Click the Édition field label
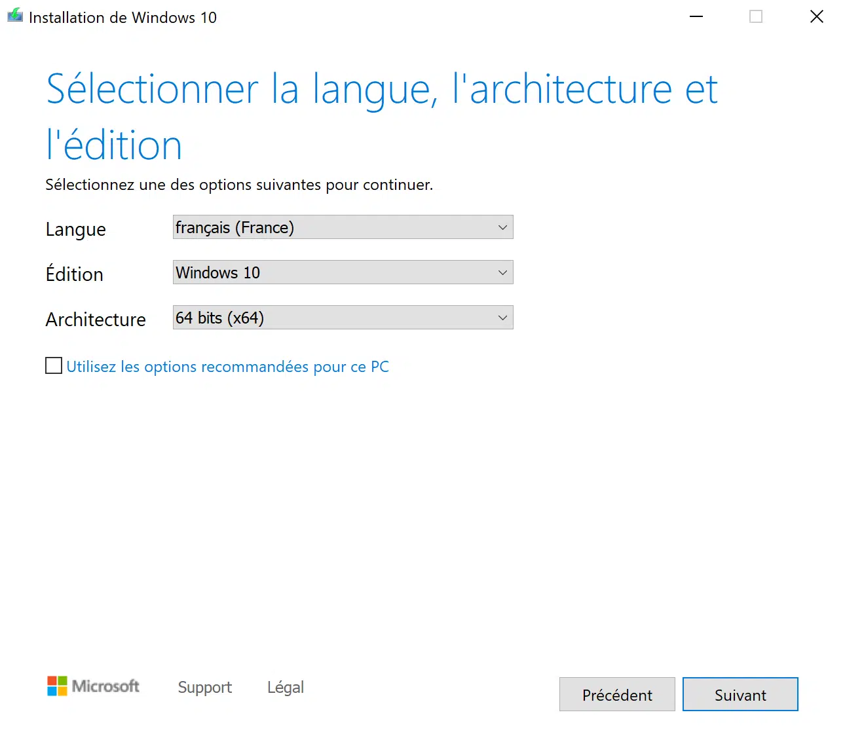 coord(75,274)
